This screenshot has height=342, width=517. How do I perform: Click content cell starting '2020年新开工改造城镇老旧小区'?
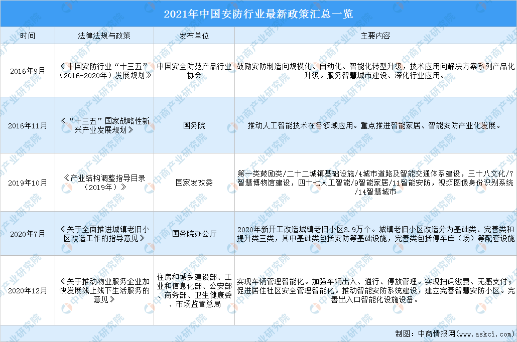tap(375, 234)
